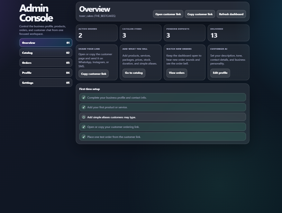Select 'Add simple aliases customers may type.' step
The height and width of the screenshot is (213, 282).
pos(162,117)
